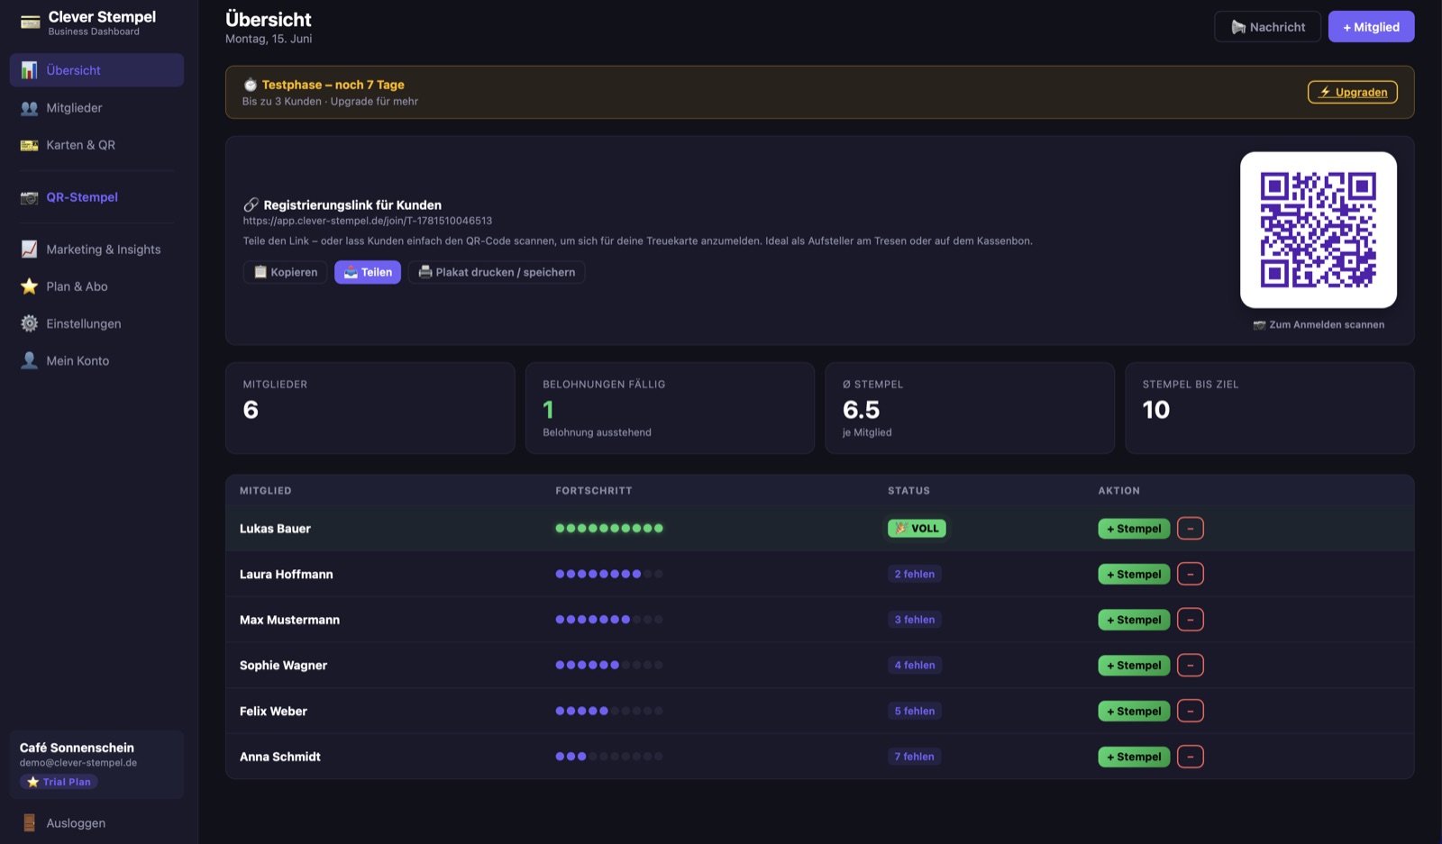Click the star icon beside Plan & Abo
The image size is (1442, 844).
[30, 286]
